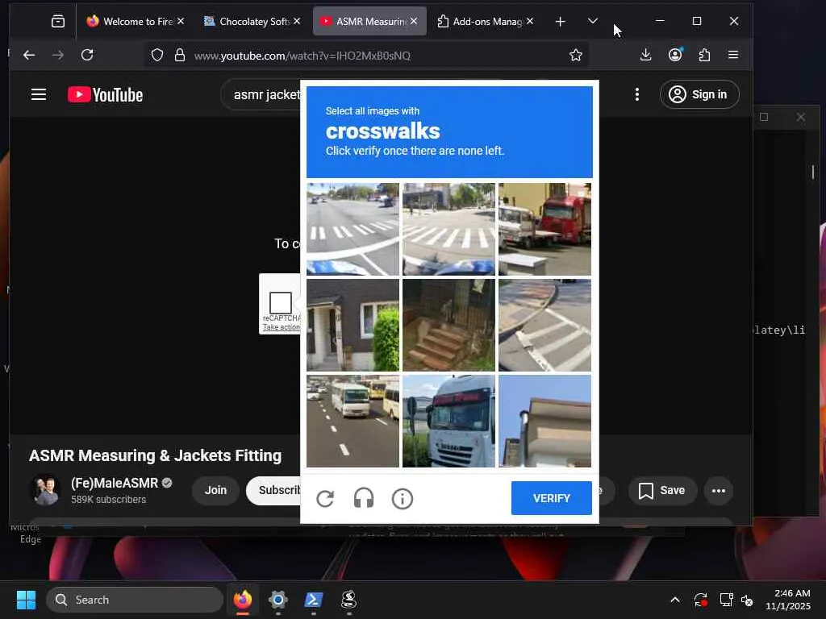Screen dimensions: 826x619
Task: Select building against blue sky tile
Action: click(x=544, y=421)
